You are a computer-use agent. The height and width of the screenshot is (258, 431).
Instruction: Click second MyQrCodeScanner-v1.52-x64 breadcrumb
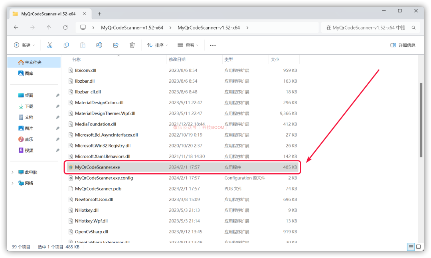click(209, 28)
